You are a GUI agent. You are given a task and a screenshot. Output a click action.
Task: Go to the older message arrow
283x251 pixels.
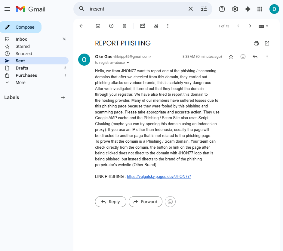[x=250, y=26]
